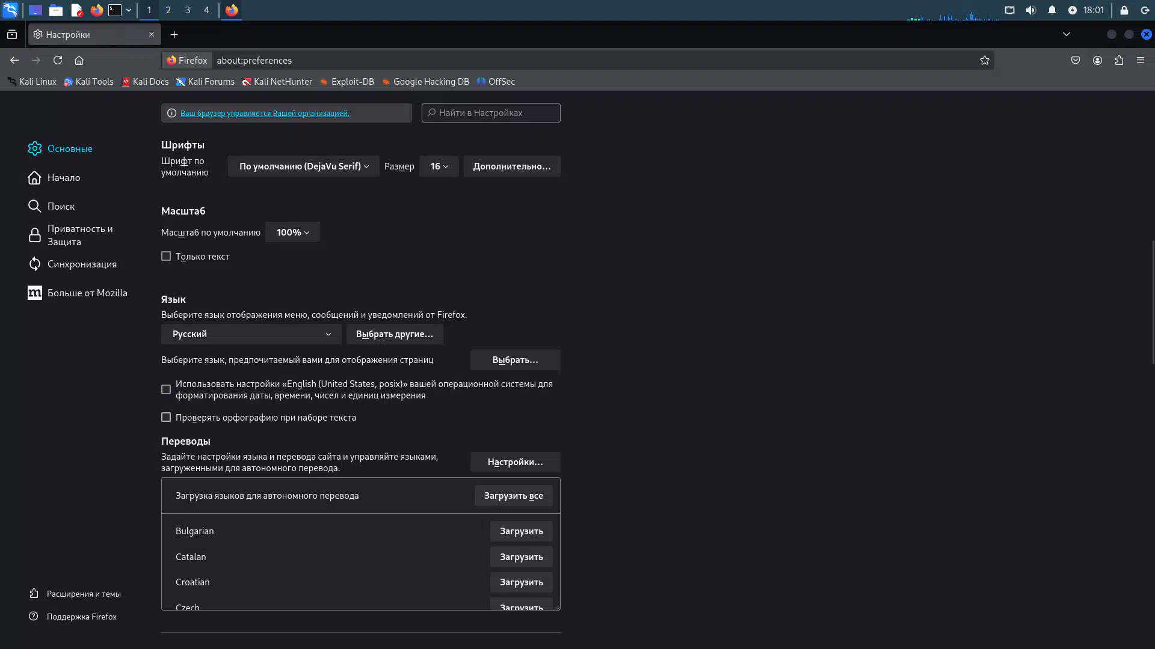Download the Croatian translation language
Image resolution: width=1155 pixels, height=649 pixels.
pyautogui.click(x=521, y=582)
